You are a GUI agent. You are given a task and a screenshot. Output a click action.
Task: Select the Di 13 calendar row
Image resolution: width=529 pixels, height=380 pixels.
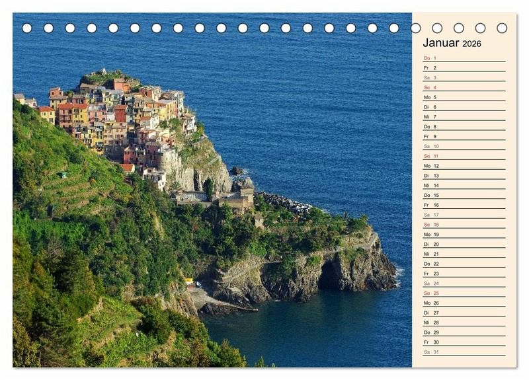click(464, 175)
